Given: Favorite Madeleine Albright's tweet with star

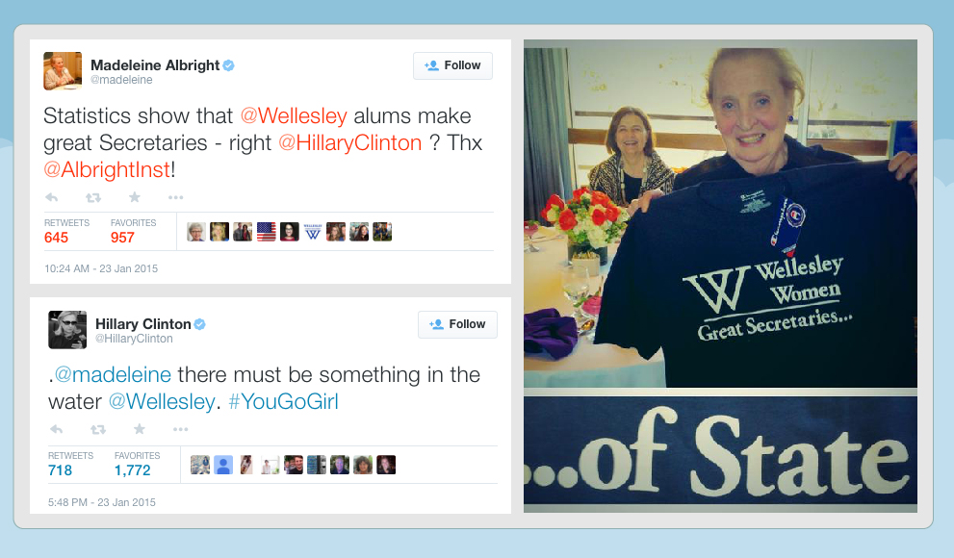Looking at the screenshot, I should [135, 197].
